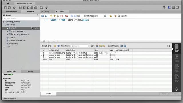Click the Filter objects search field
Screen dimensions: 183x103
pos(21,18)
